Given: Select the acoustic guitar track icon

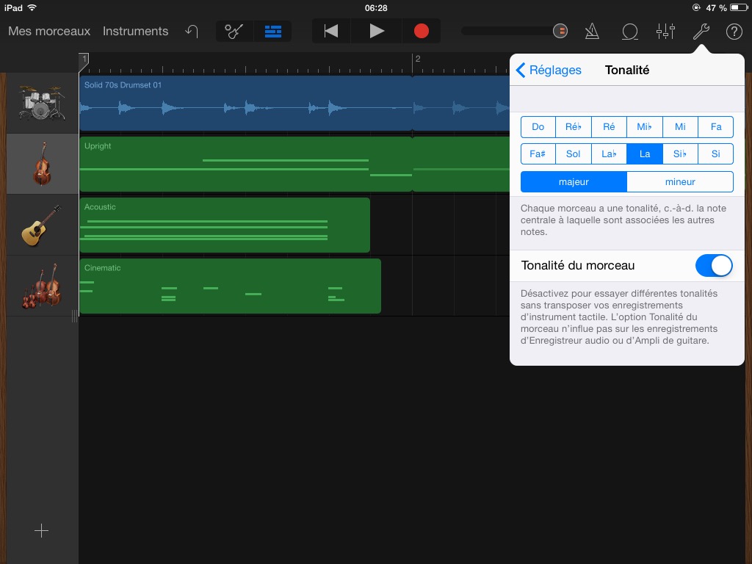Looking at the screenshot, I should point(41,225).
